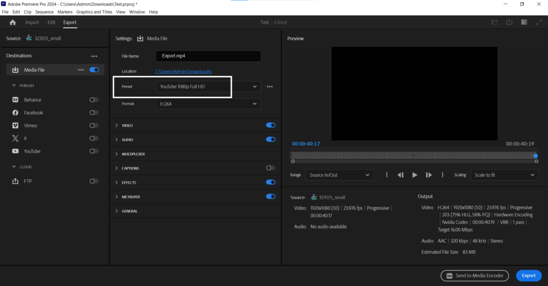Click Set Out Point brace icon
The image size is (548, 286).
(443, 175)
